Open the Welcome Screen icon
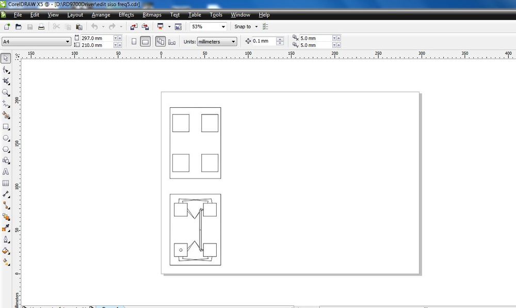This screenshot has width=516, height=308. click(x=178, y=27)
